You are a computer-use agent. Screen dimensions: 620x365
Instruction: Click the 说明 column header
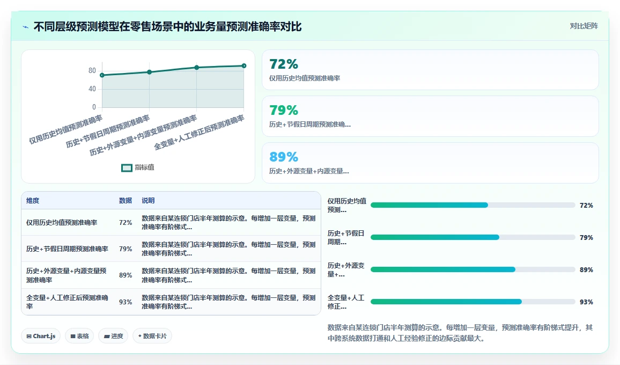(x=148, y=201)
